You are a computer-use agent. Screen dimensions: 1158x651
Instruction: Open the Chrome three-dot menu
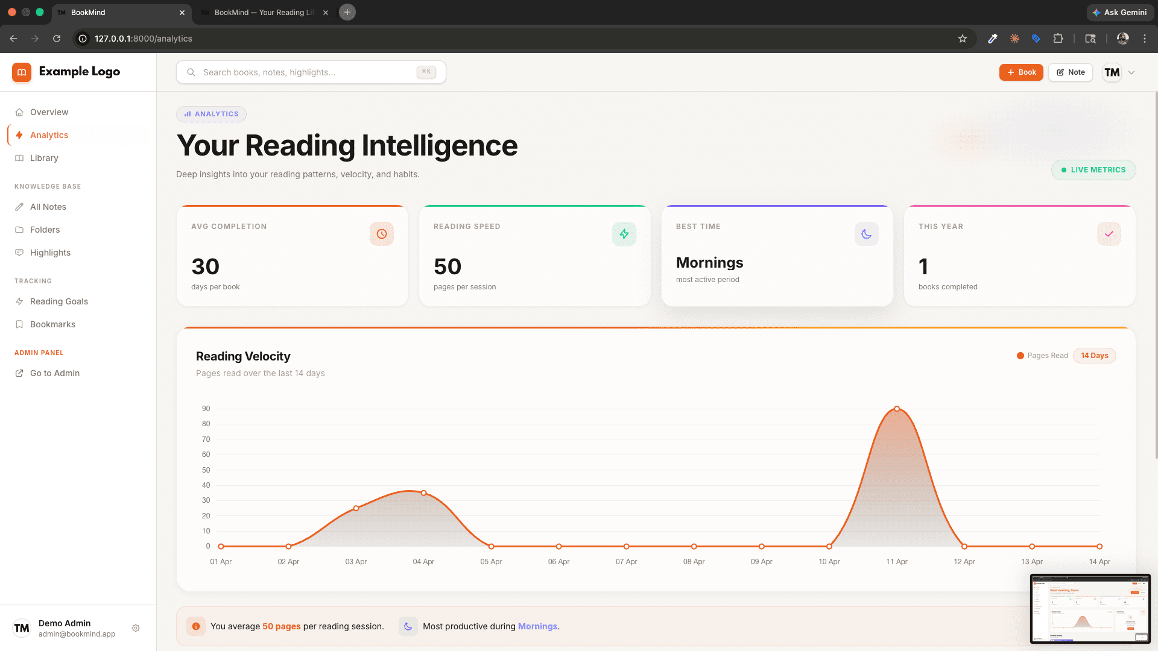[x=1145, y=39]
